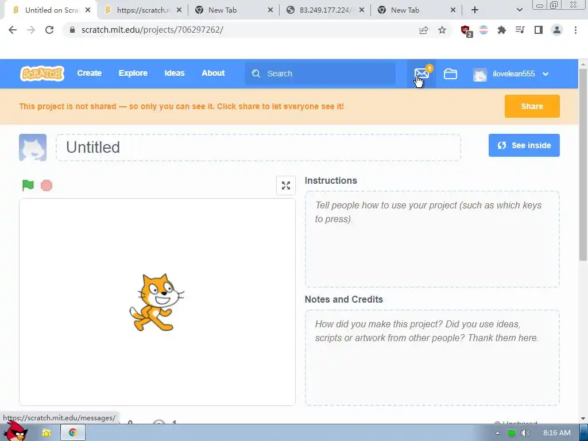
Task: Open the yellow taskbar pinned icon
Action: point(46,433)
